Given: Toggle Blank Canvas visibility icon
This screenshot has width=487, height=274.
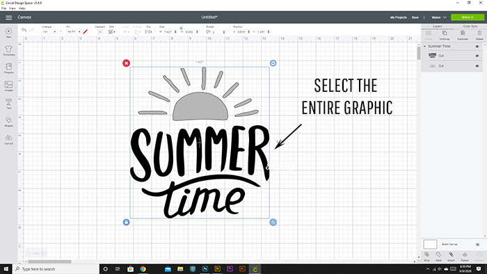Looking at the screenshot, I should point(477,245).
